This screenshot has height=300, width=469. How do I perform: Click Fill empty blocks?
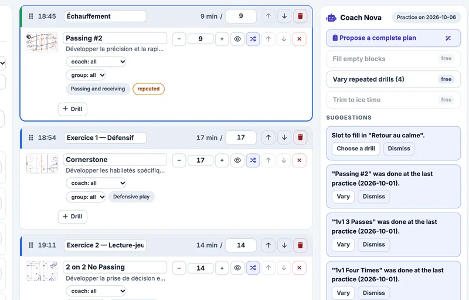[x=393, y=59]
